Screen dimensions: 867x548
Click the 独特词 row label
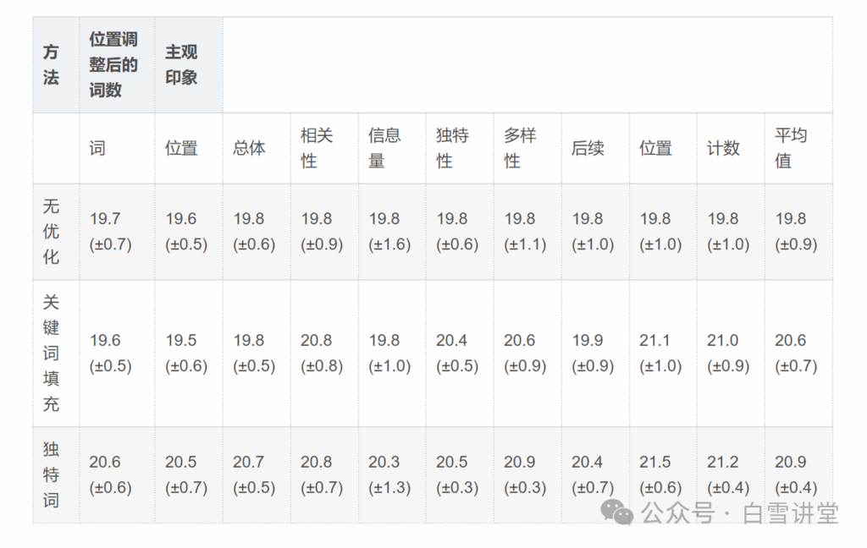(52, 474)
